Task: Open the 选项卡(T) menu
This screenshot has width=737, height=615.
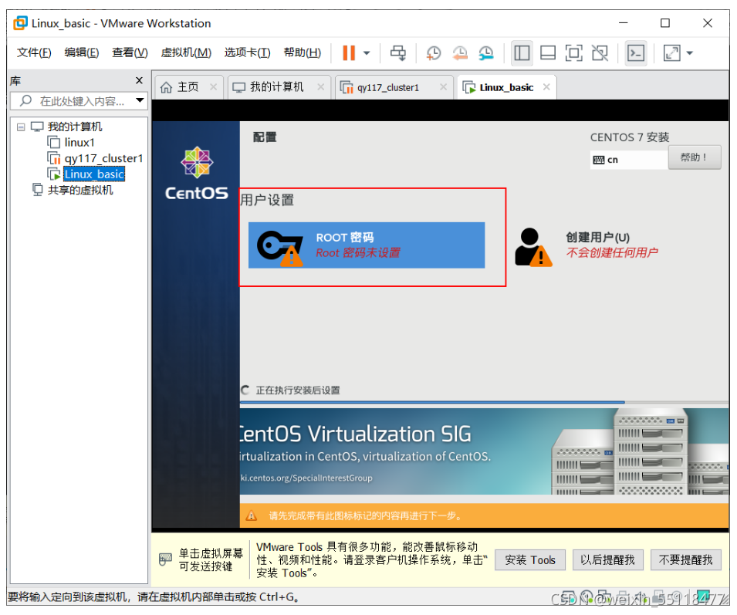Action: (x=247, y=52)
